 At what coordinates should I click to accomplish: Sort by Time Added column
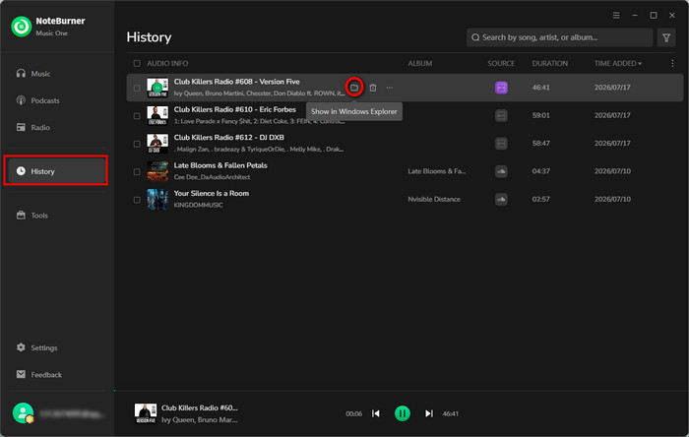[x=617, y=63]
